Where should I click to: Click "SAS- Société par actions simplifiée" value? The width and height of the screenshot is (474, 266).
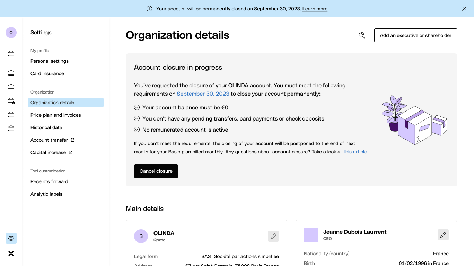(x=240, y=256)
